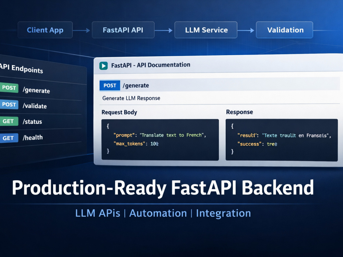The height and width of the screenshot is (257, 343).
Task: Click the Request Body heading
Action: 119,112
